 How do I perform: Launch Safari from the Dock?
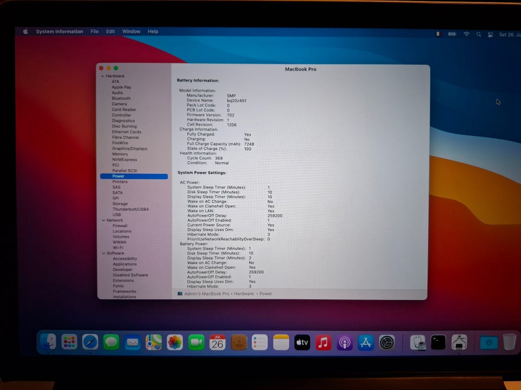click(90, 342)
